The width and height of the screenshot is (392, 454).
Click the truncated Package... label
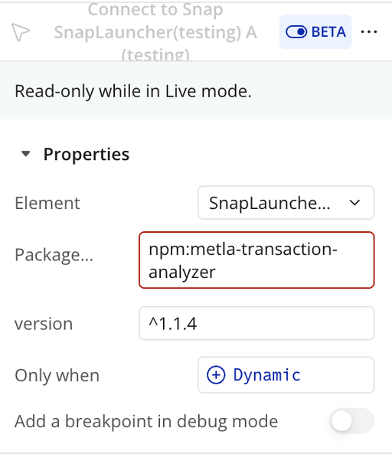(x=54, y=255)
